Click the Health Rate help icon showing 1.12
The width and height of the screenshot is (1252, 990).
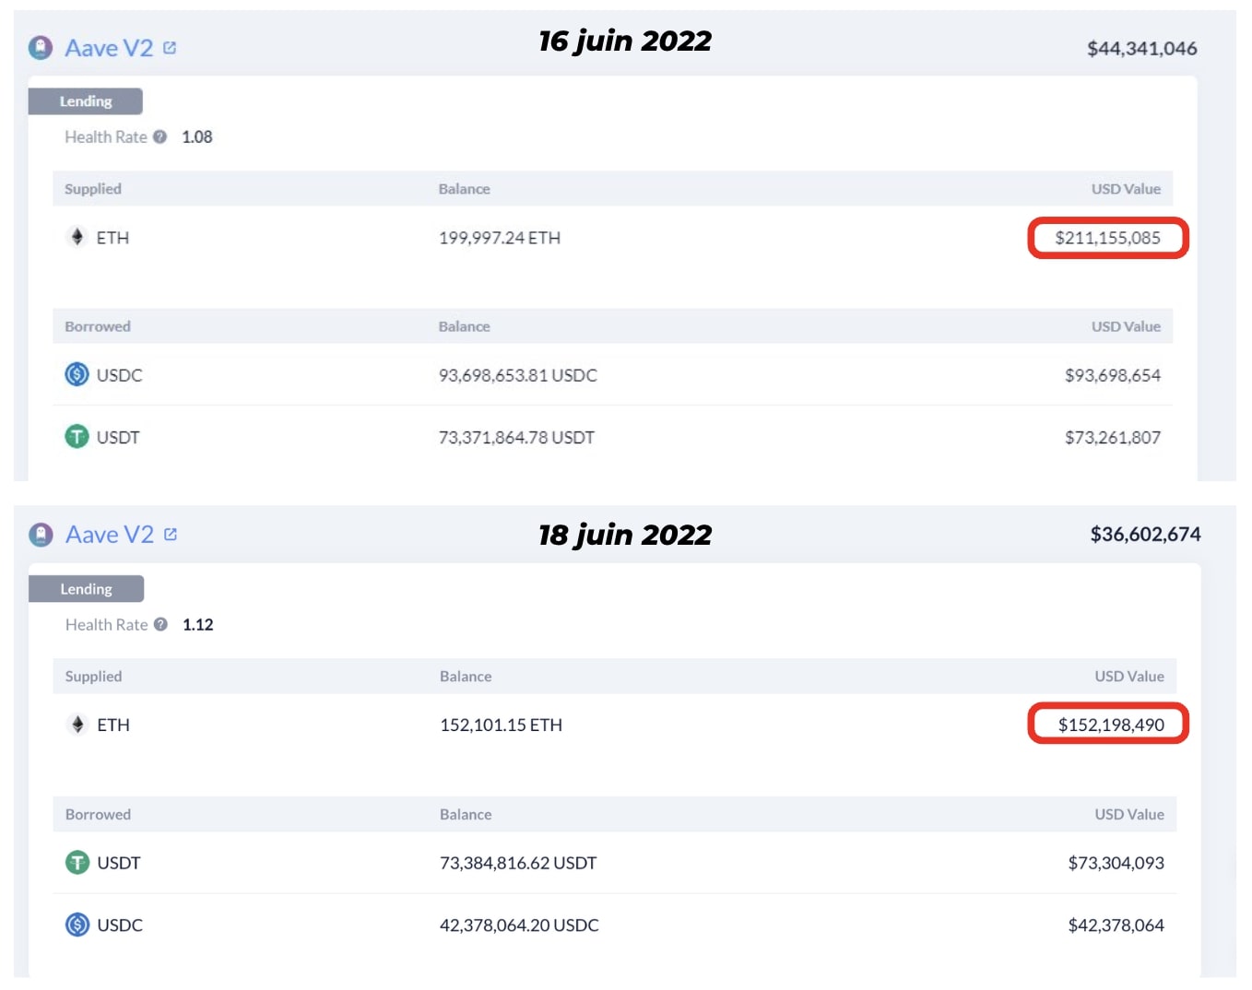[x=161, y=624]
